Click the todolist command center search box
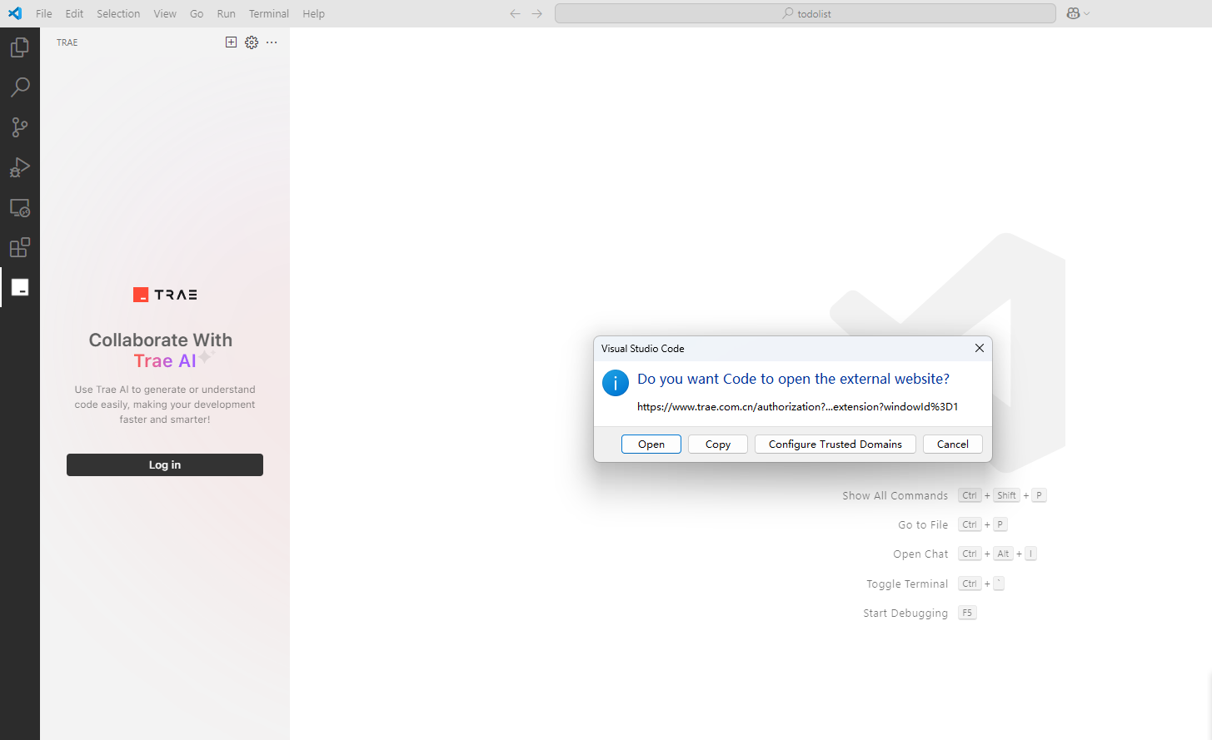 [x=806, y=13]
